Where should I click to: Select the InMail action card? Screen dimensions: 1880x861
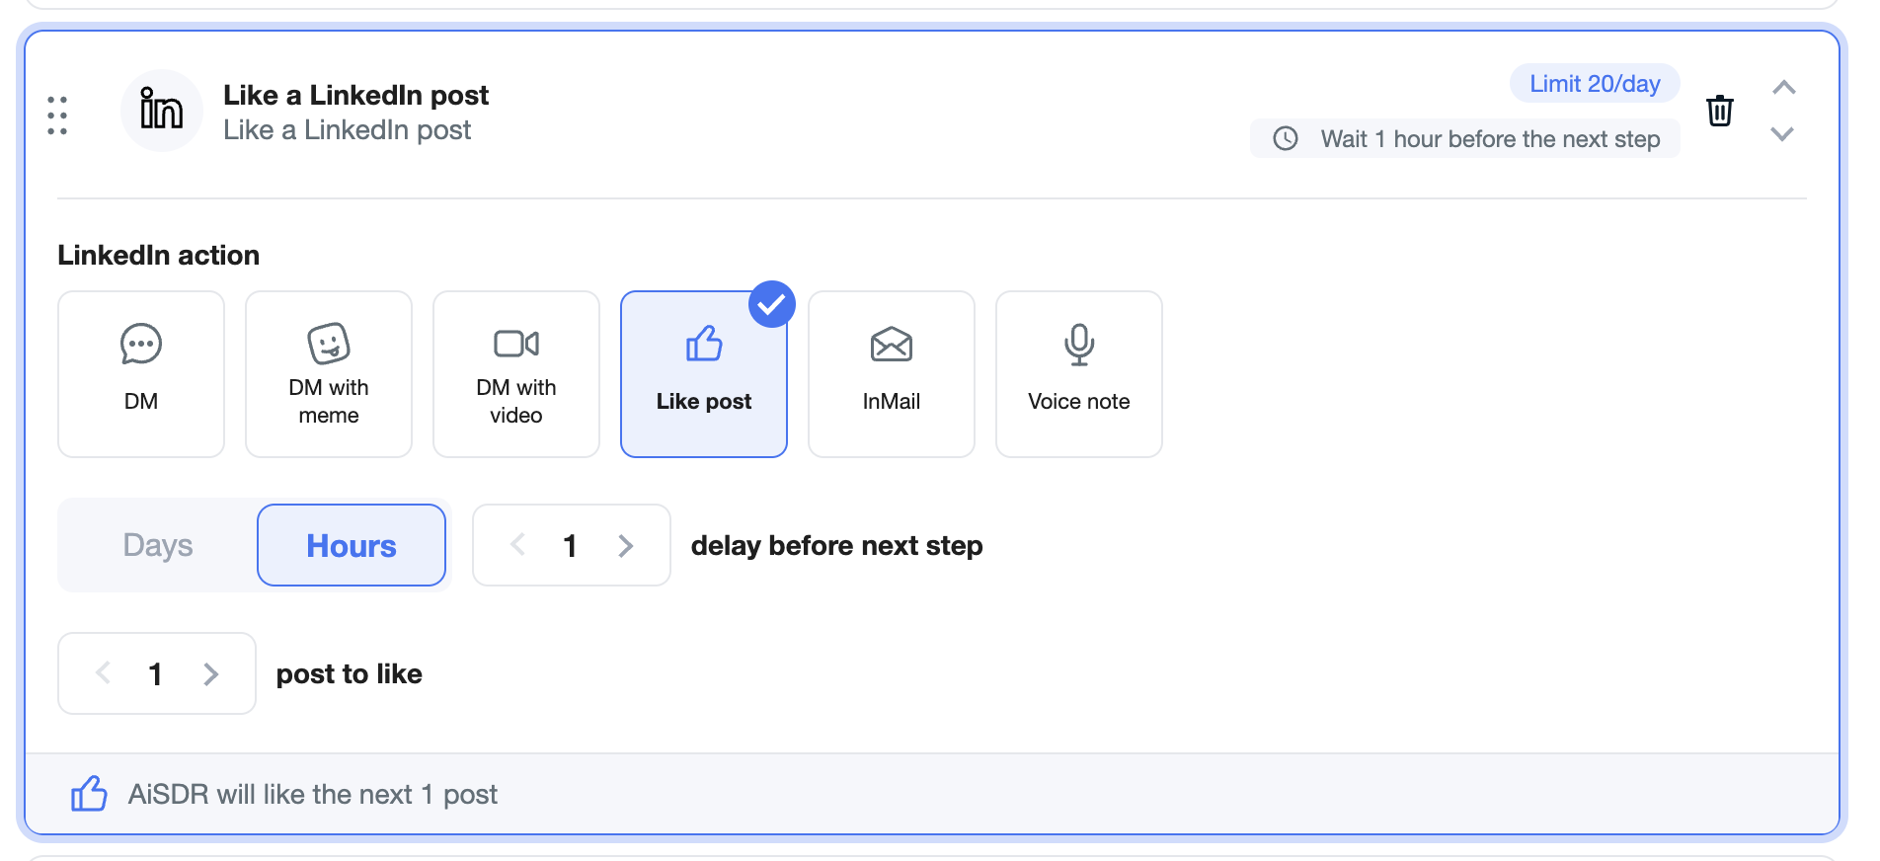point(892,374)
